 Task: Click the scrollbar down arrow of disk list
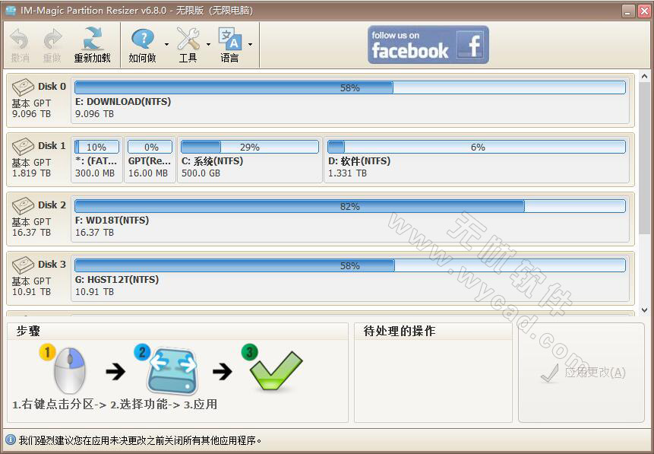[644, 310]
